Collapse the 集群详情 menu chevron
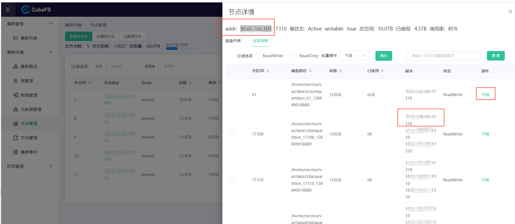Image resolution: width=515 pixels, height=224 pixels. coord(51,52)
